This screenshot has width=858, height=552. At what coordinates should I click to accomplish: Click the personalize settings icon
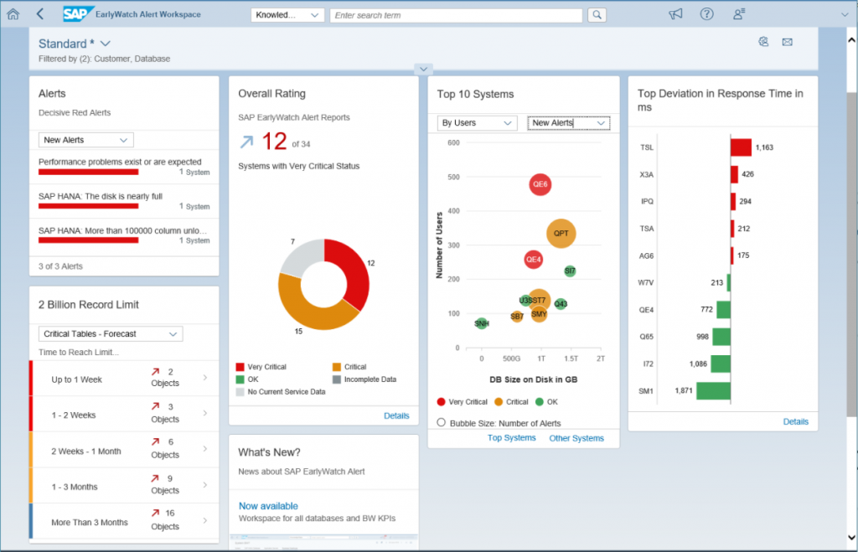763,42
